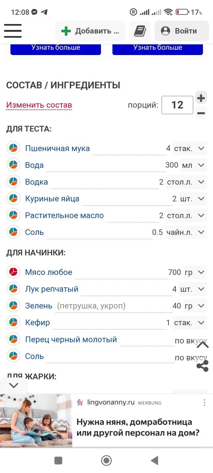Image resolution: width=213 pixels, height=473 pixels.
Task: Open the unit dropdown for Мясо любое
Action: (201, 272)
